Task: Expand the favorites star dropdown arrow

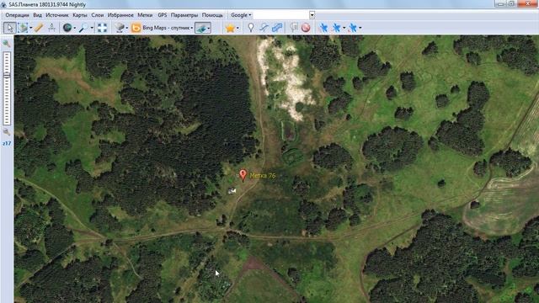Action: click(x=237, y=28)
